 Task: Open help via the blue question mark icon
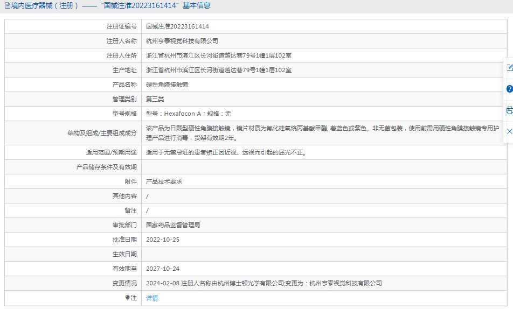point(509,89)
